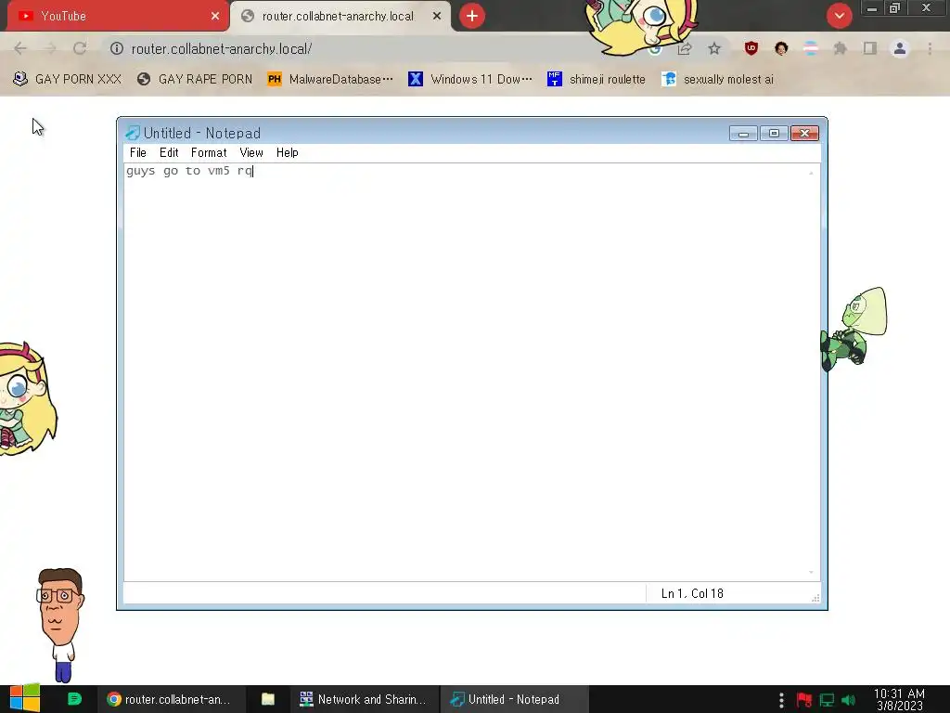
Task: Open the Notepad View menu
Action: (250, 153)
